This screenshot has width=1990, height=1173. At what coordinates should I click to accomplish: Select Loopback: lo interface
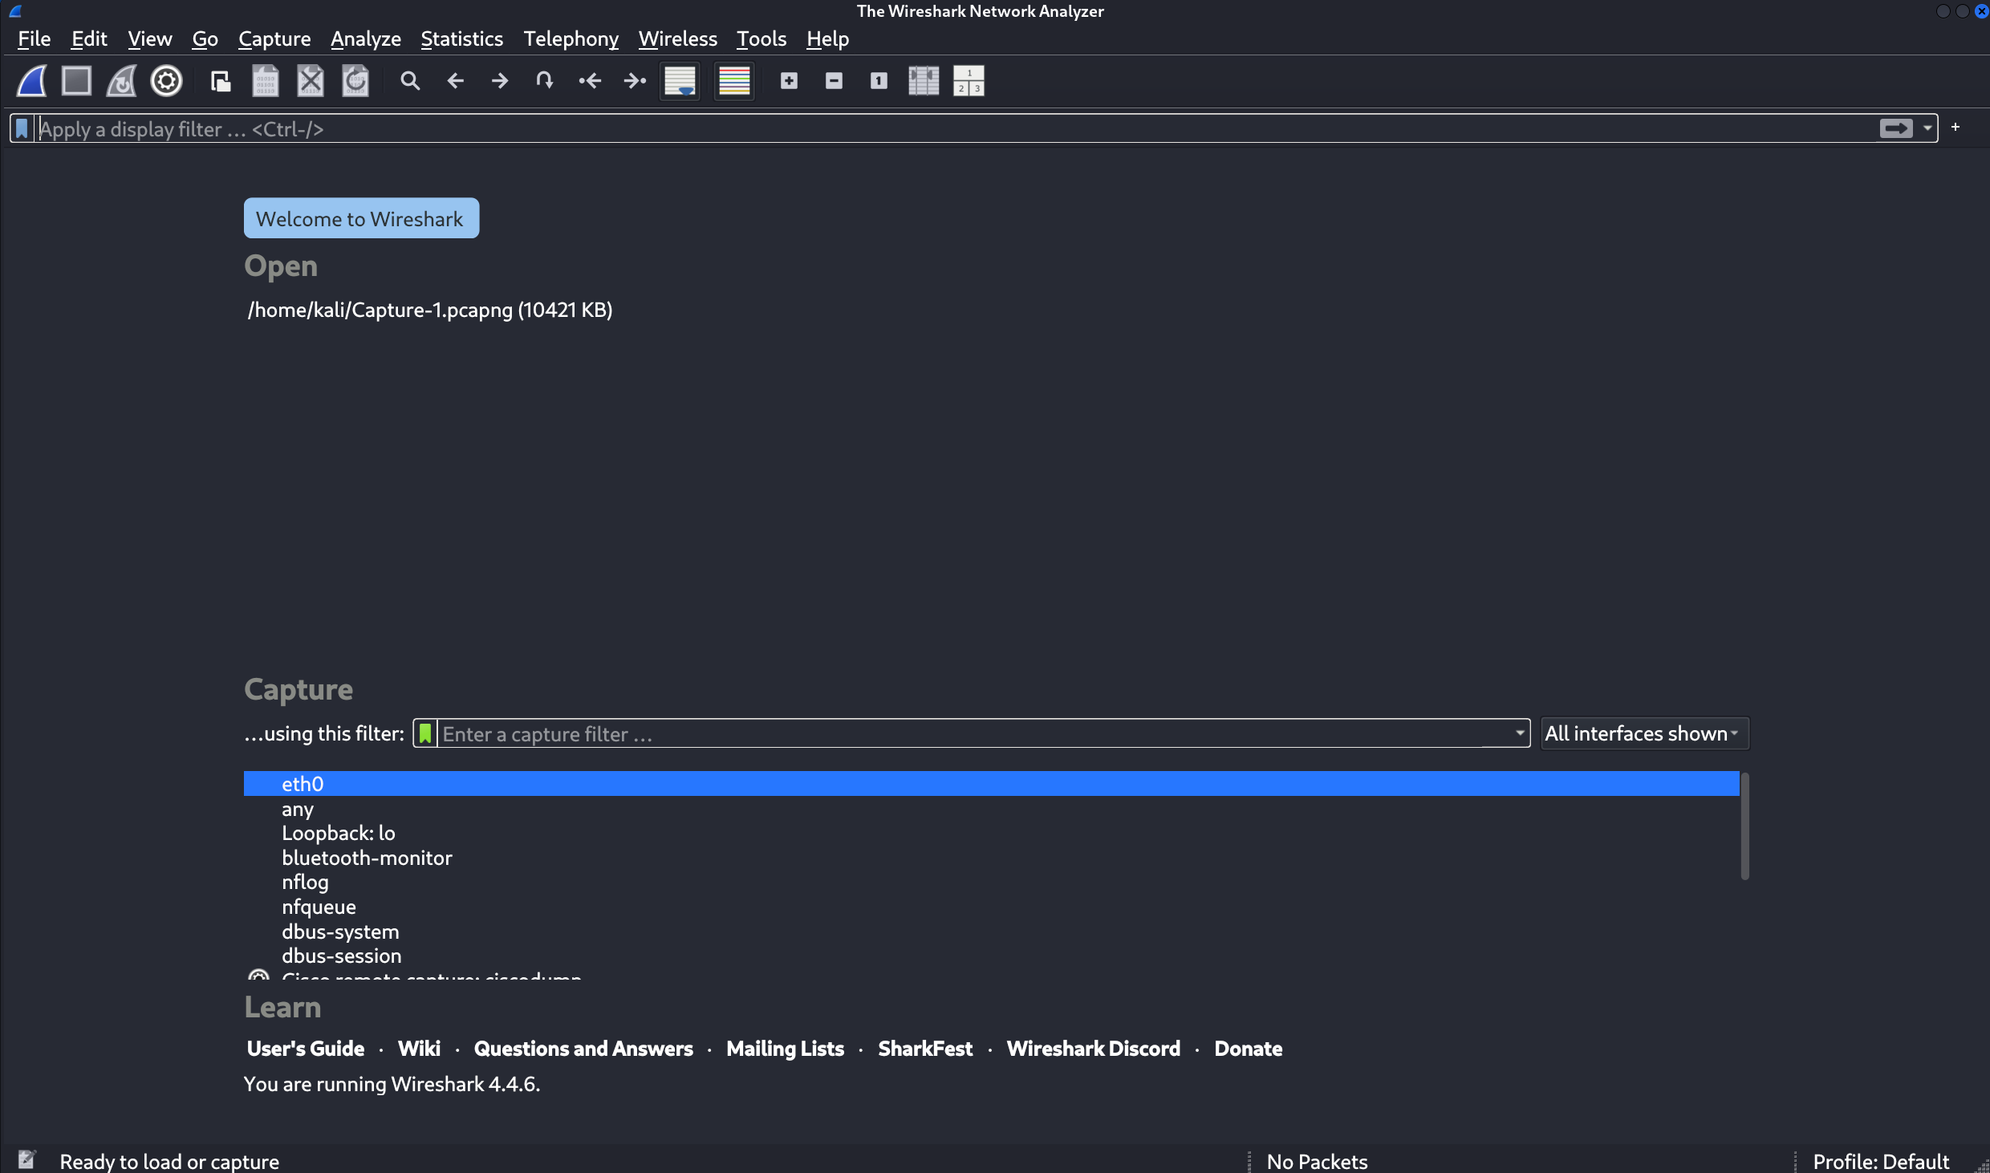click(x=991, y=833)
